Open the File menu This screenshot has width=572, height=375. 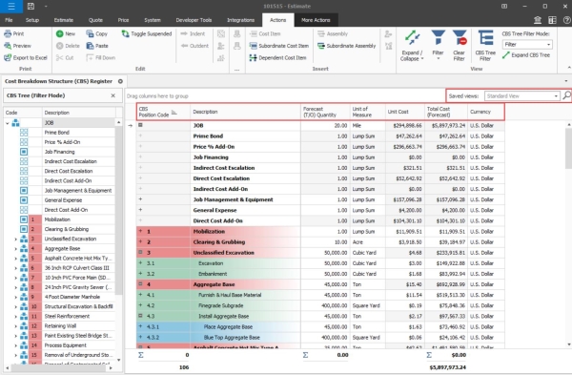(x=9, y=20)
